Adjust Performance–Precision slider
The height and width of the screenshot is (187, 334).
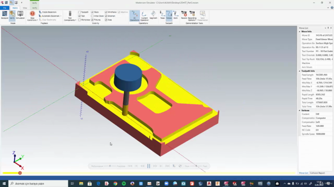tap(110, 166)
